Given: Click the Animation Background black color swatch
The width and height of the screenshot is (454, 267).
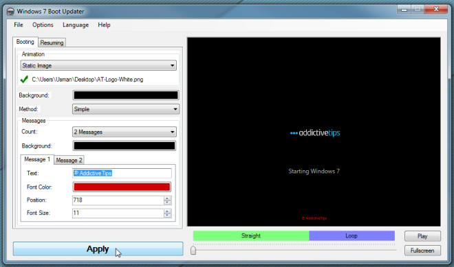Looking at the screenshot, I should tap(126, 95).
